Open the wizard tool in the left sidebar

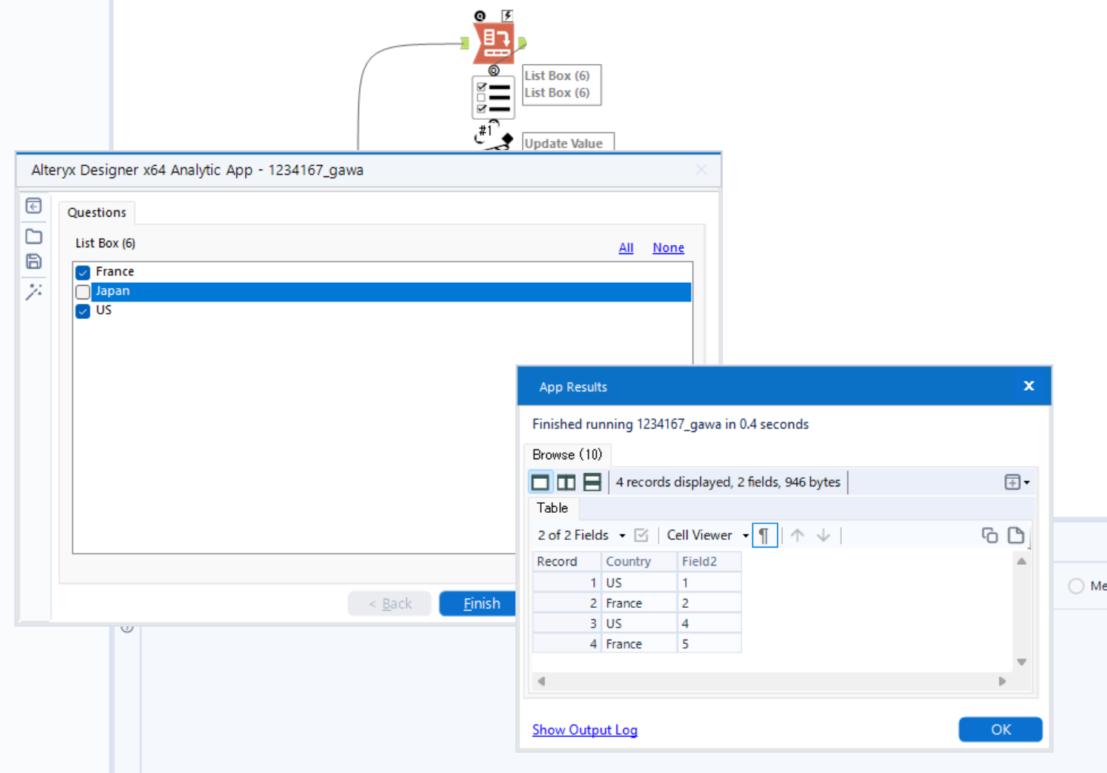point(33,291)
